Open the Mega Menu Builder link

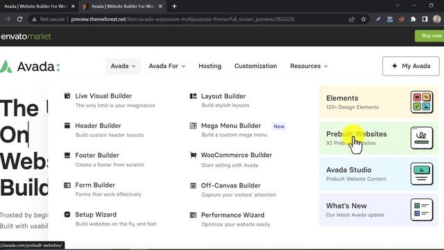(231, 126)
